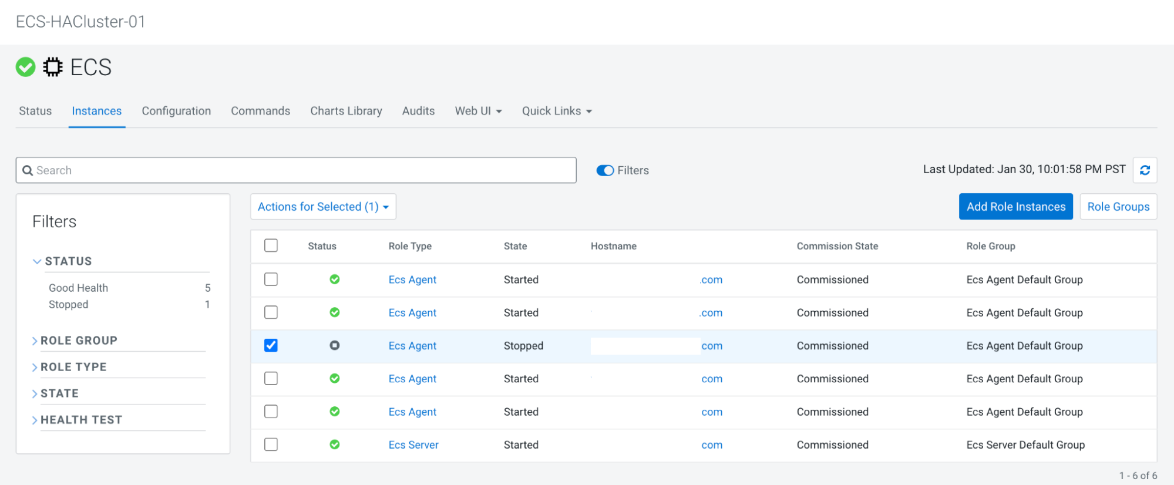1174x485 pixels.
Task: Click the refresh icon beside Last Updated
Action: coord(1145,170)
